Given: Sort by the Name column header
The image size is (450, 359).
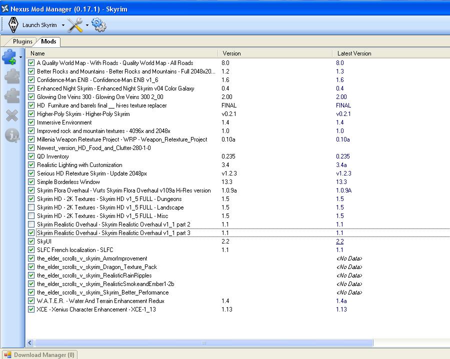Looking at the screenshot, I should 122,53.
